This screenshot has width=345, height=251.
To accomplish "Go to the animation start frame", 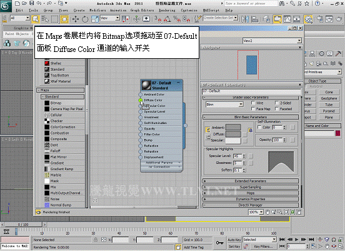I will (x=282, y=239).
